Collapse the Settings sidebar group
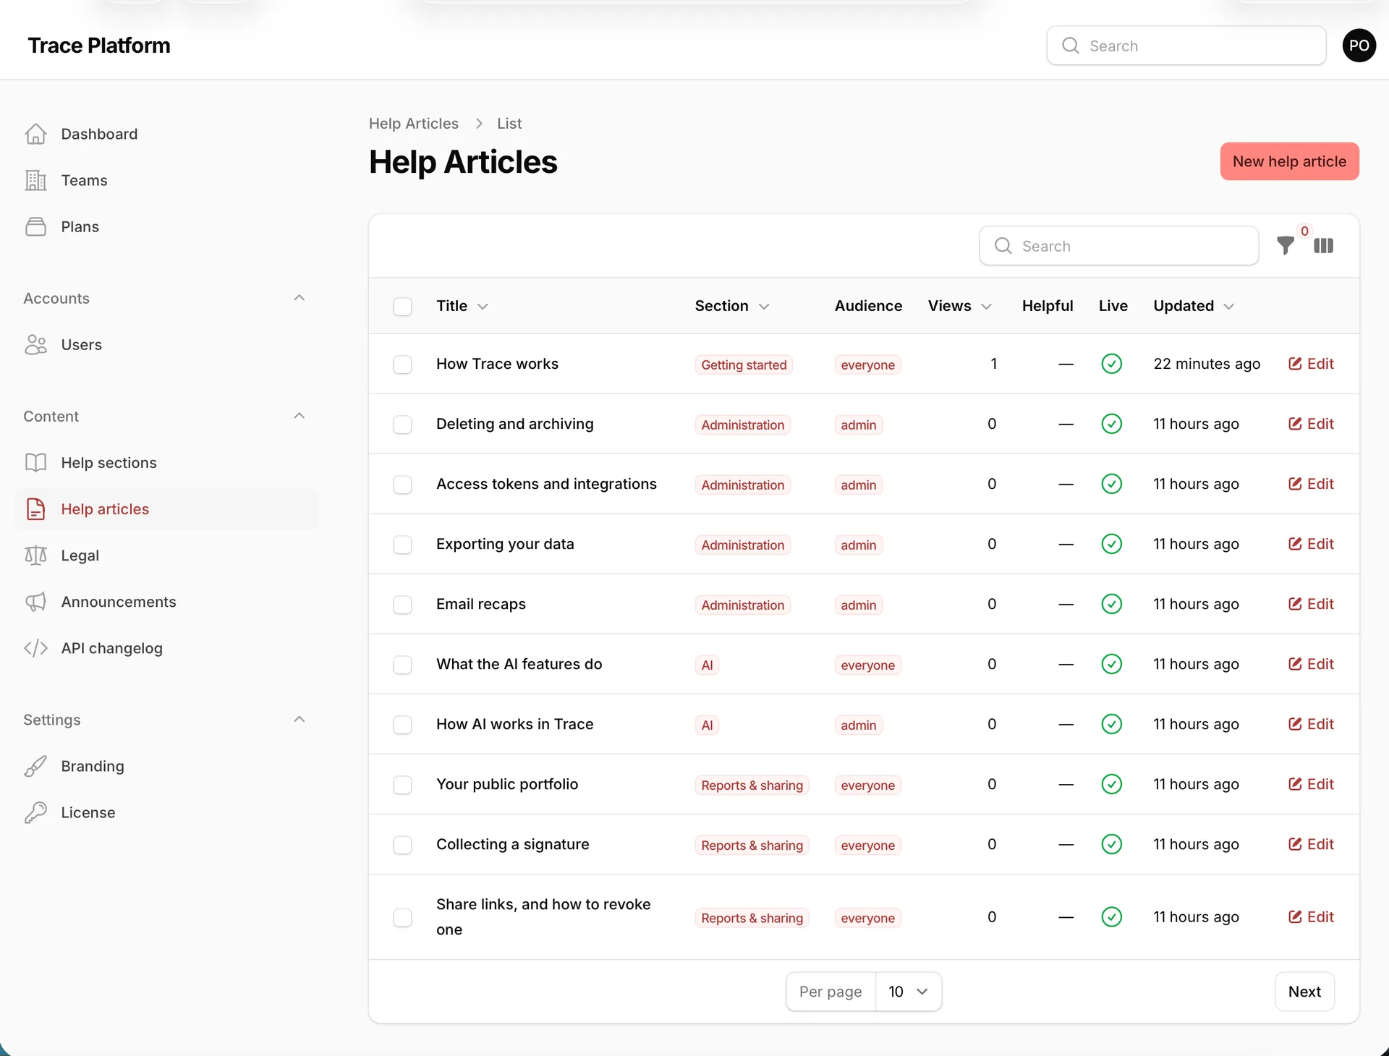1389x1056 pixels. [x=299, y=719]
